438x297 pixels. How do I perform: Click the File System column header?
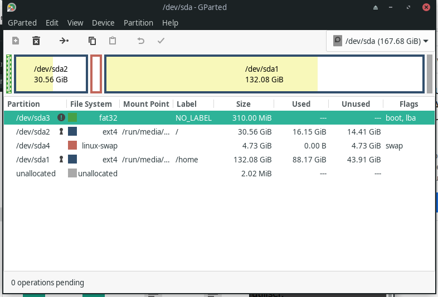[93, 104]
